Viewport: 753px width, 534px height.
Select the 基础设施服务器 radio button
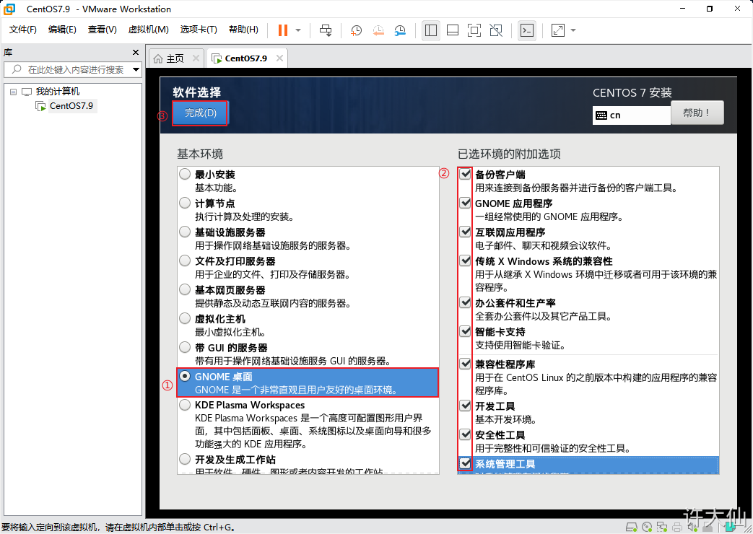(x=185, y=232)
